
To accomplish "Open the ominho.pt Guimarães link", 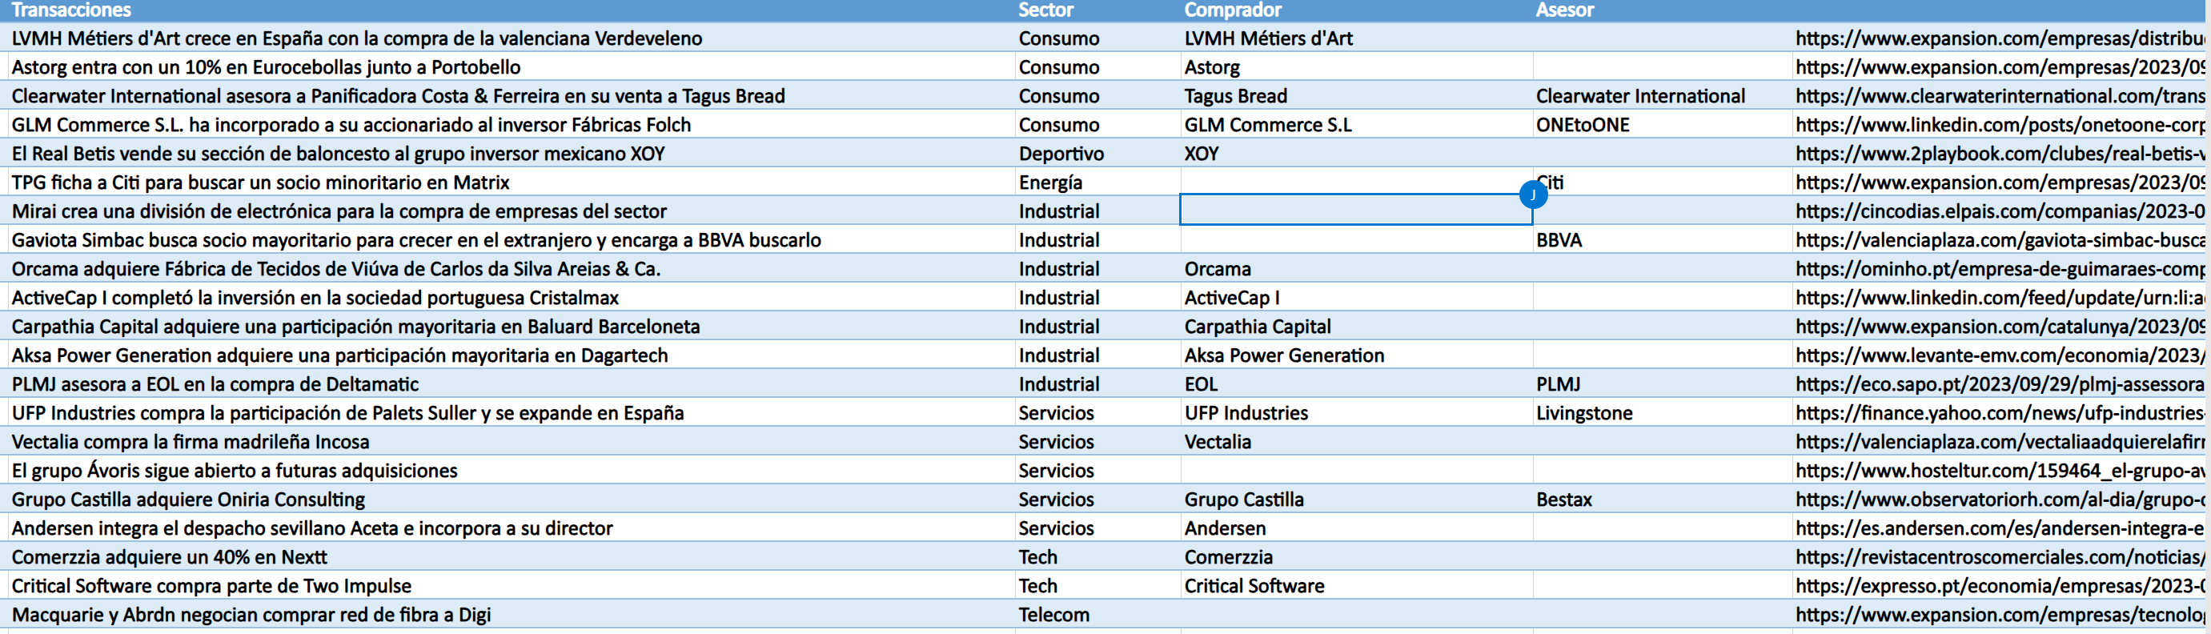I will [x=2000, y=270].
